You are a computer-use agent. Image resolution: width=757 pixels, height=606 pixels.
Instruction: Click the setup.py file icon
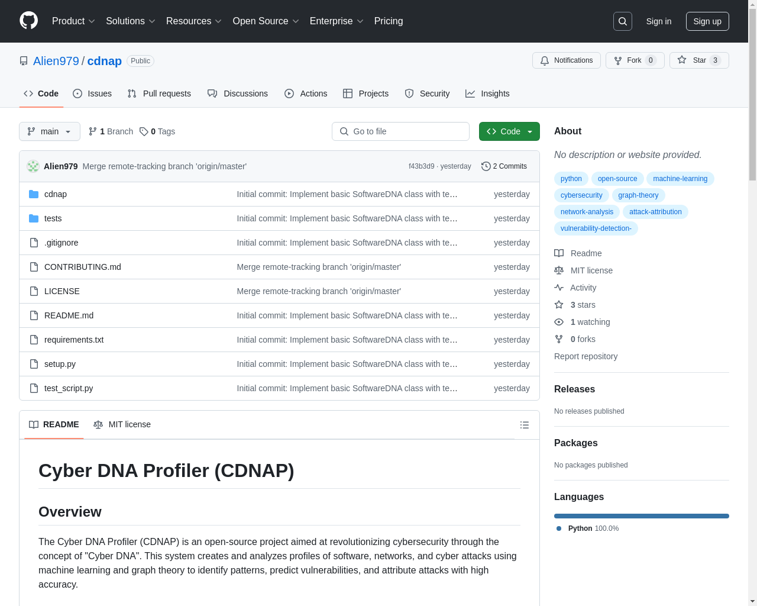point(34,364)
